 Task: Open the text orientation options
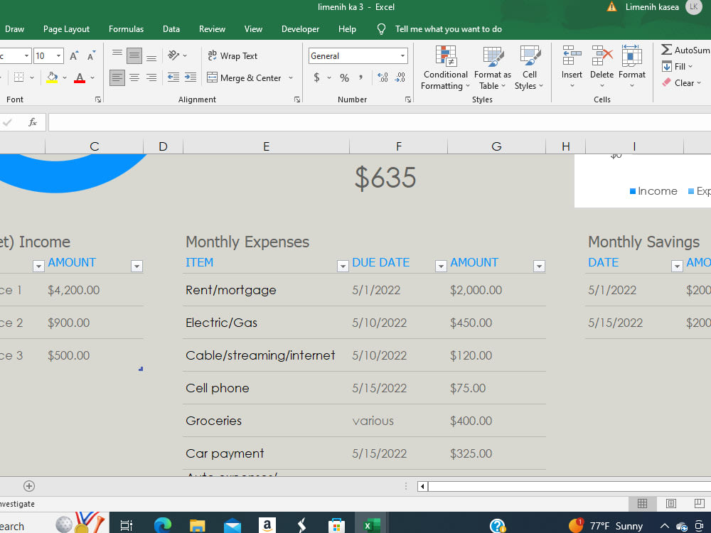177,55
